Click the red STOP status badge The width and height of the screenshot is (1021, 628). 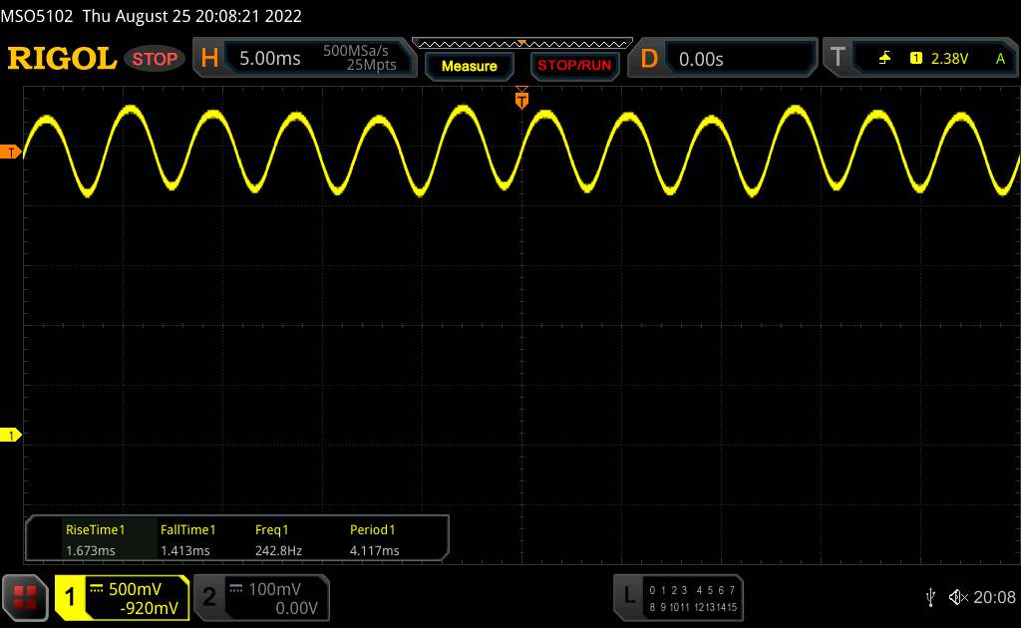pyautogui.click(x=156, y=59)
